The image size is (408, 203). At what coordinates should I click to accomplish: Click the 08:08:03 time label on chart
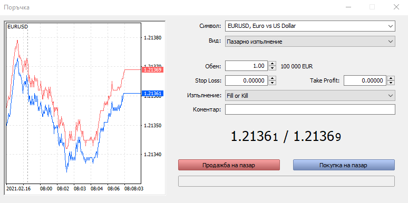click(134, 188)
